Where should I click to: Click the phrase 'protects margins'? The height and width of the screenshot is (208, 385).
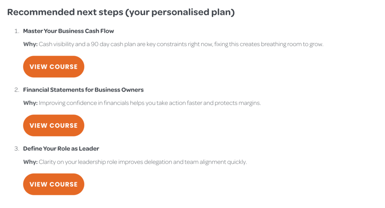pyautogui.click(x=238, y=103)
